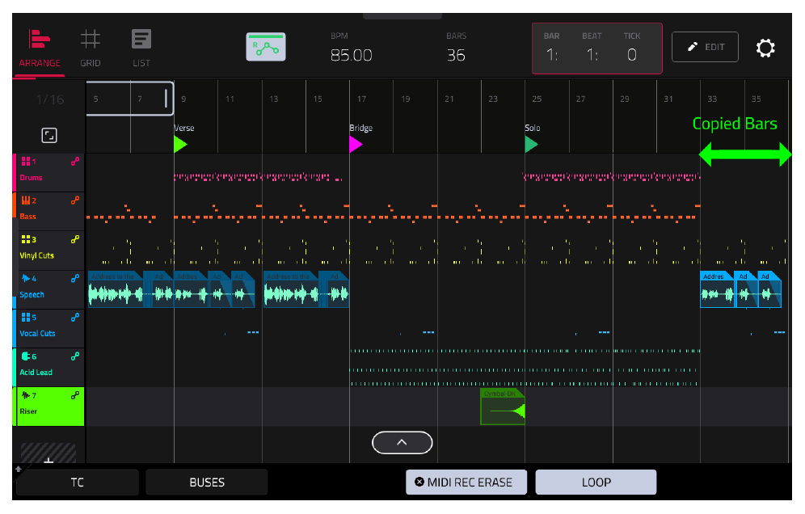
Task: Click the zoom-to-fit square icon
Action: point(49,136)
